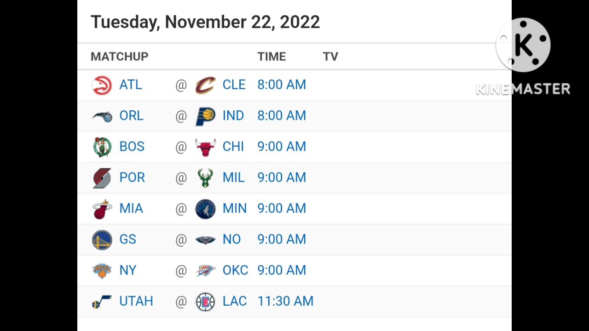Select the Portland Trail Blazers logo

[102, 178]
